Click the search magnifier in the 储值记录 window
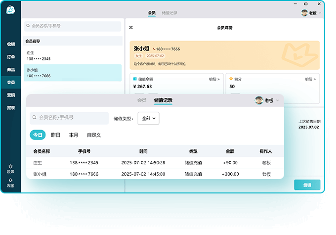This screenshot has height=235, width=336. click(x=34, y=117)
